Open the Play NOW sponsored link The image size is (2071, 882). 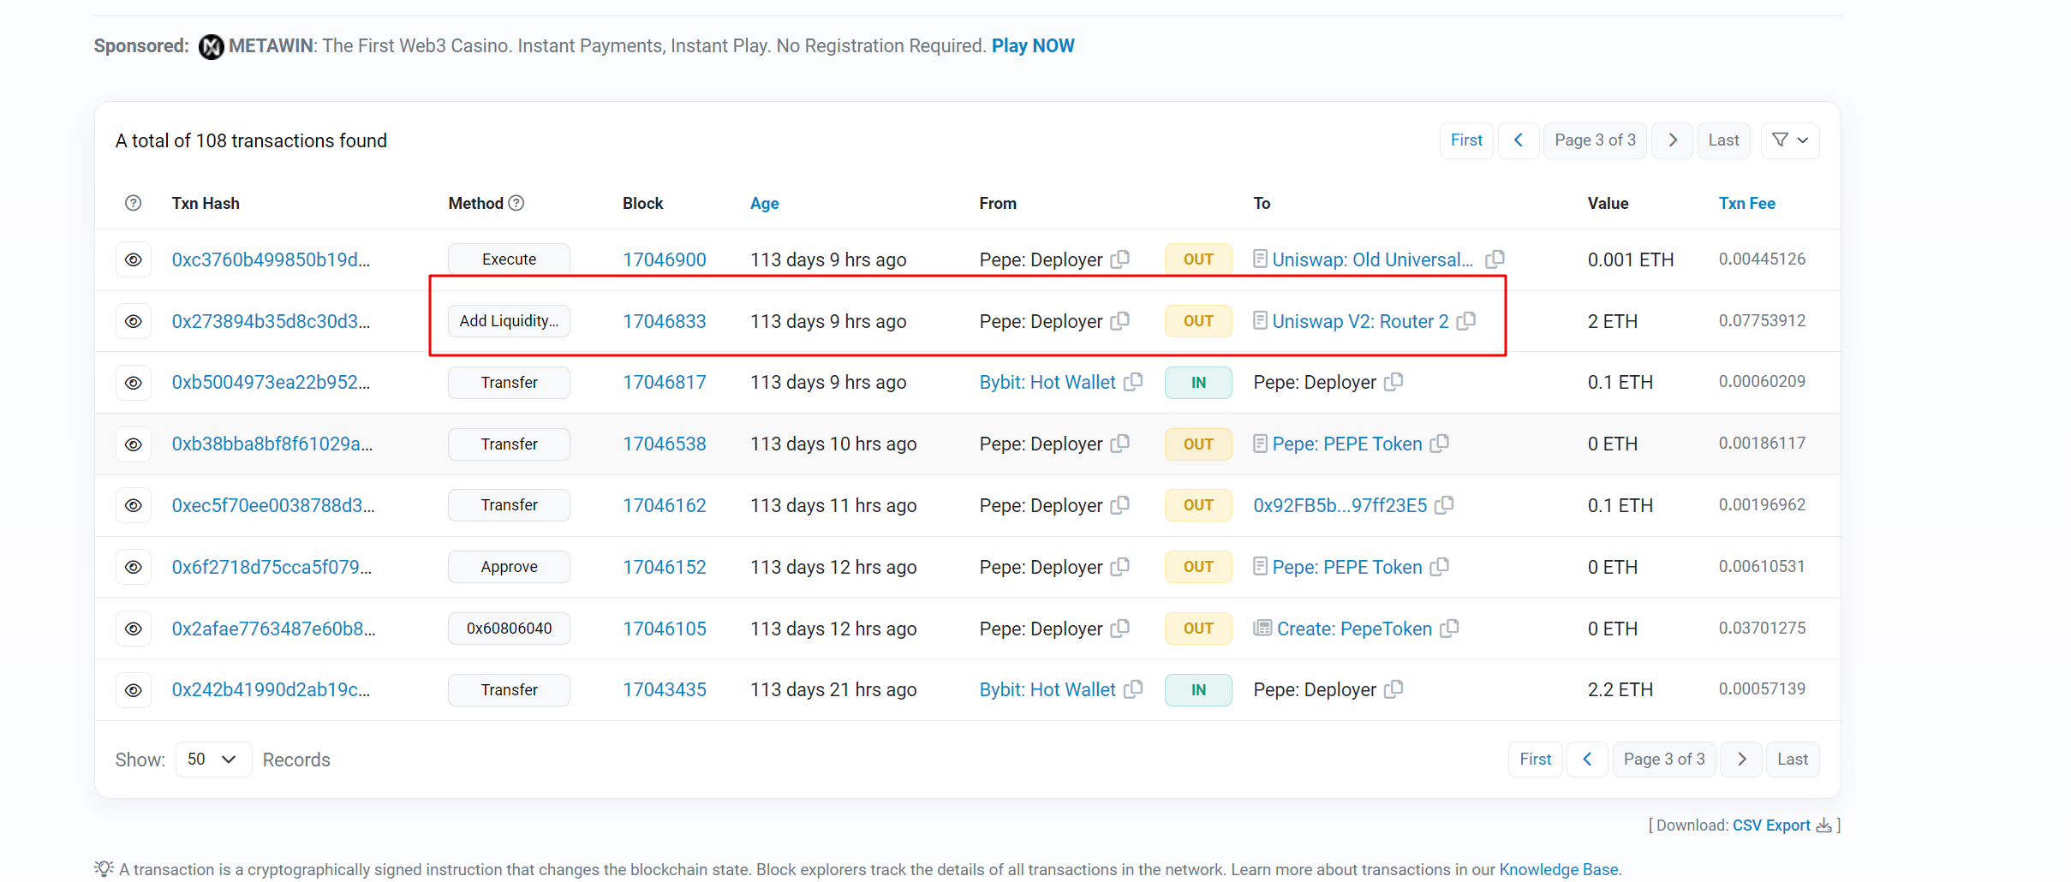point(1033,46)
